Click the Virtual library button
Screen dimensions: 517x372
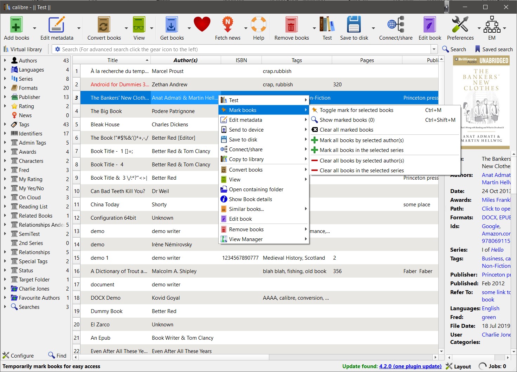(x=23, y=49)
